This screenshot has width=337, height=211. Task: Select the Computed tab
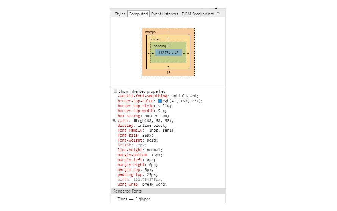tap(138, 14)
